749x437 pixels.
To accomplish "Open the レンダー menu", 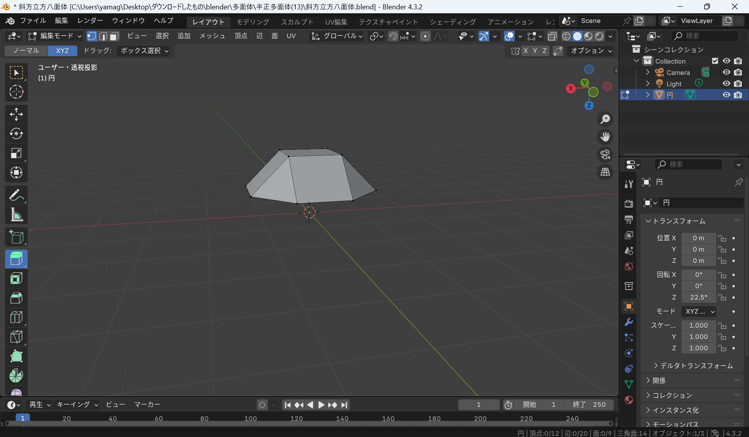I will 90,21.
